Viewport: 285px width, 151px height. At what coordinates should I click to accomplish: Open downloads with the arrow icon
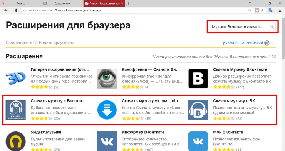(x=280, y=10)
